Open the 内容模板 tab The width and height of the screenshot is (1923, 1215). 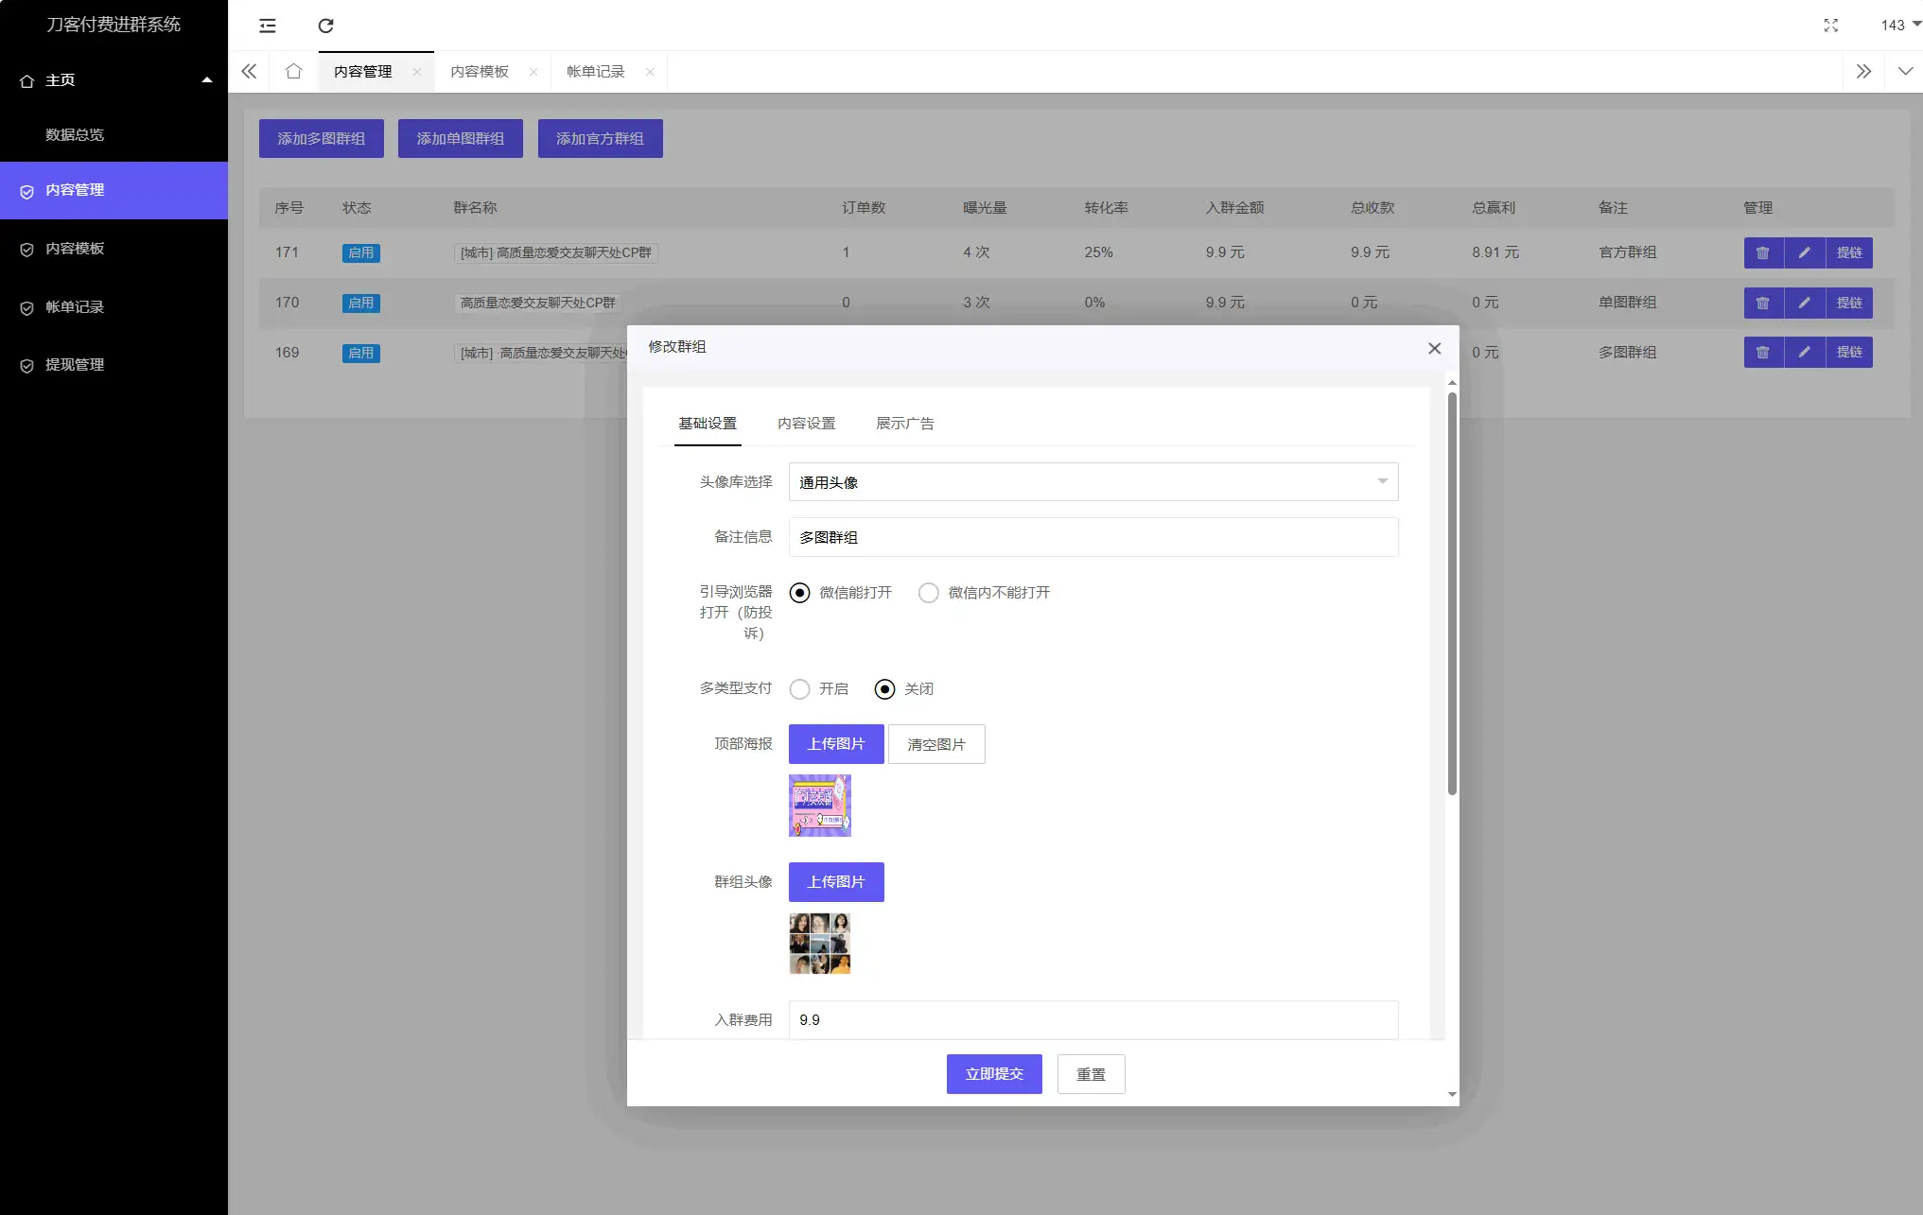[480, 70]
